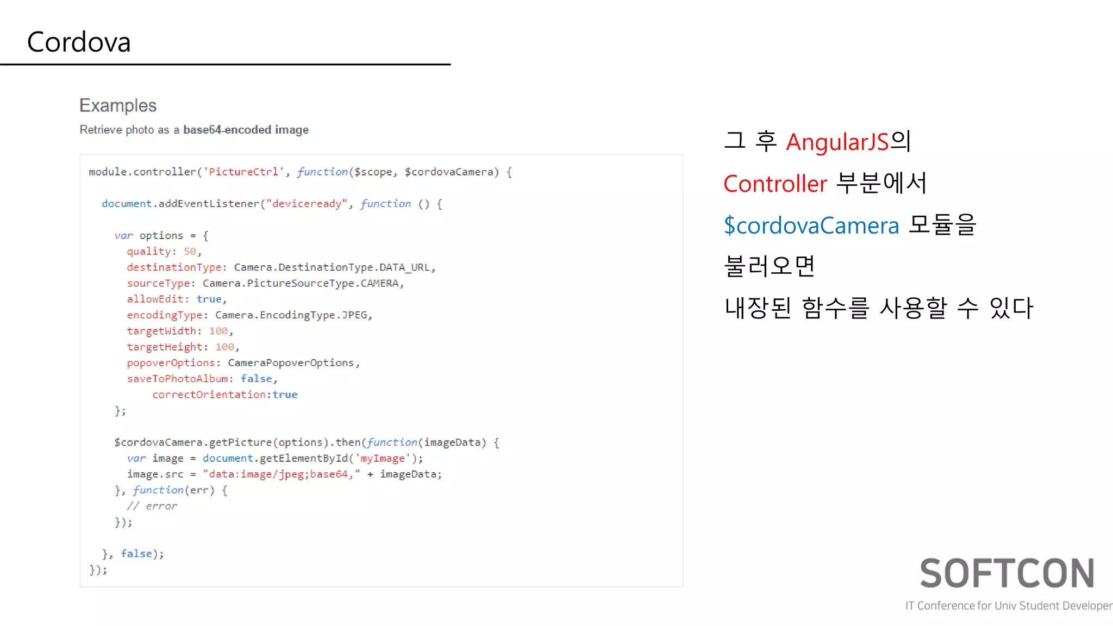Click the image.src = "data:image/jpeg;base64," line
The height and width of the screenshot is (626, 1113).
point(284,474)
